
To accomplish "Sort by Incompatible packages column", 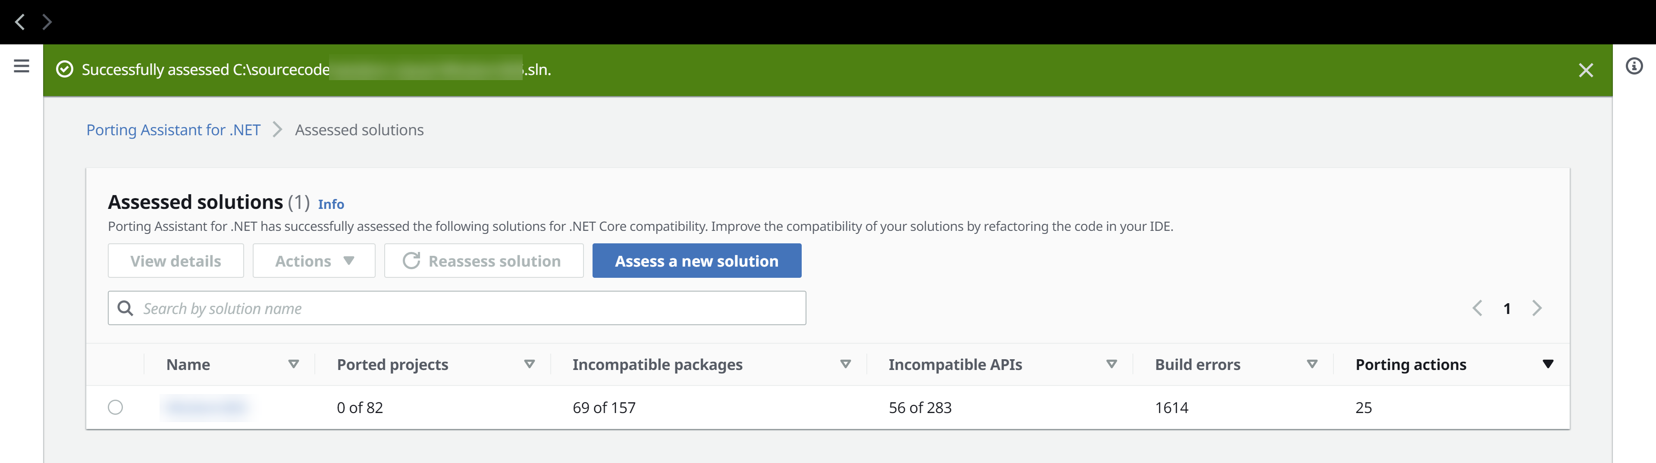I will pyautogui.click(x=845, y=364).
